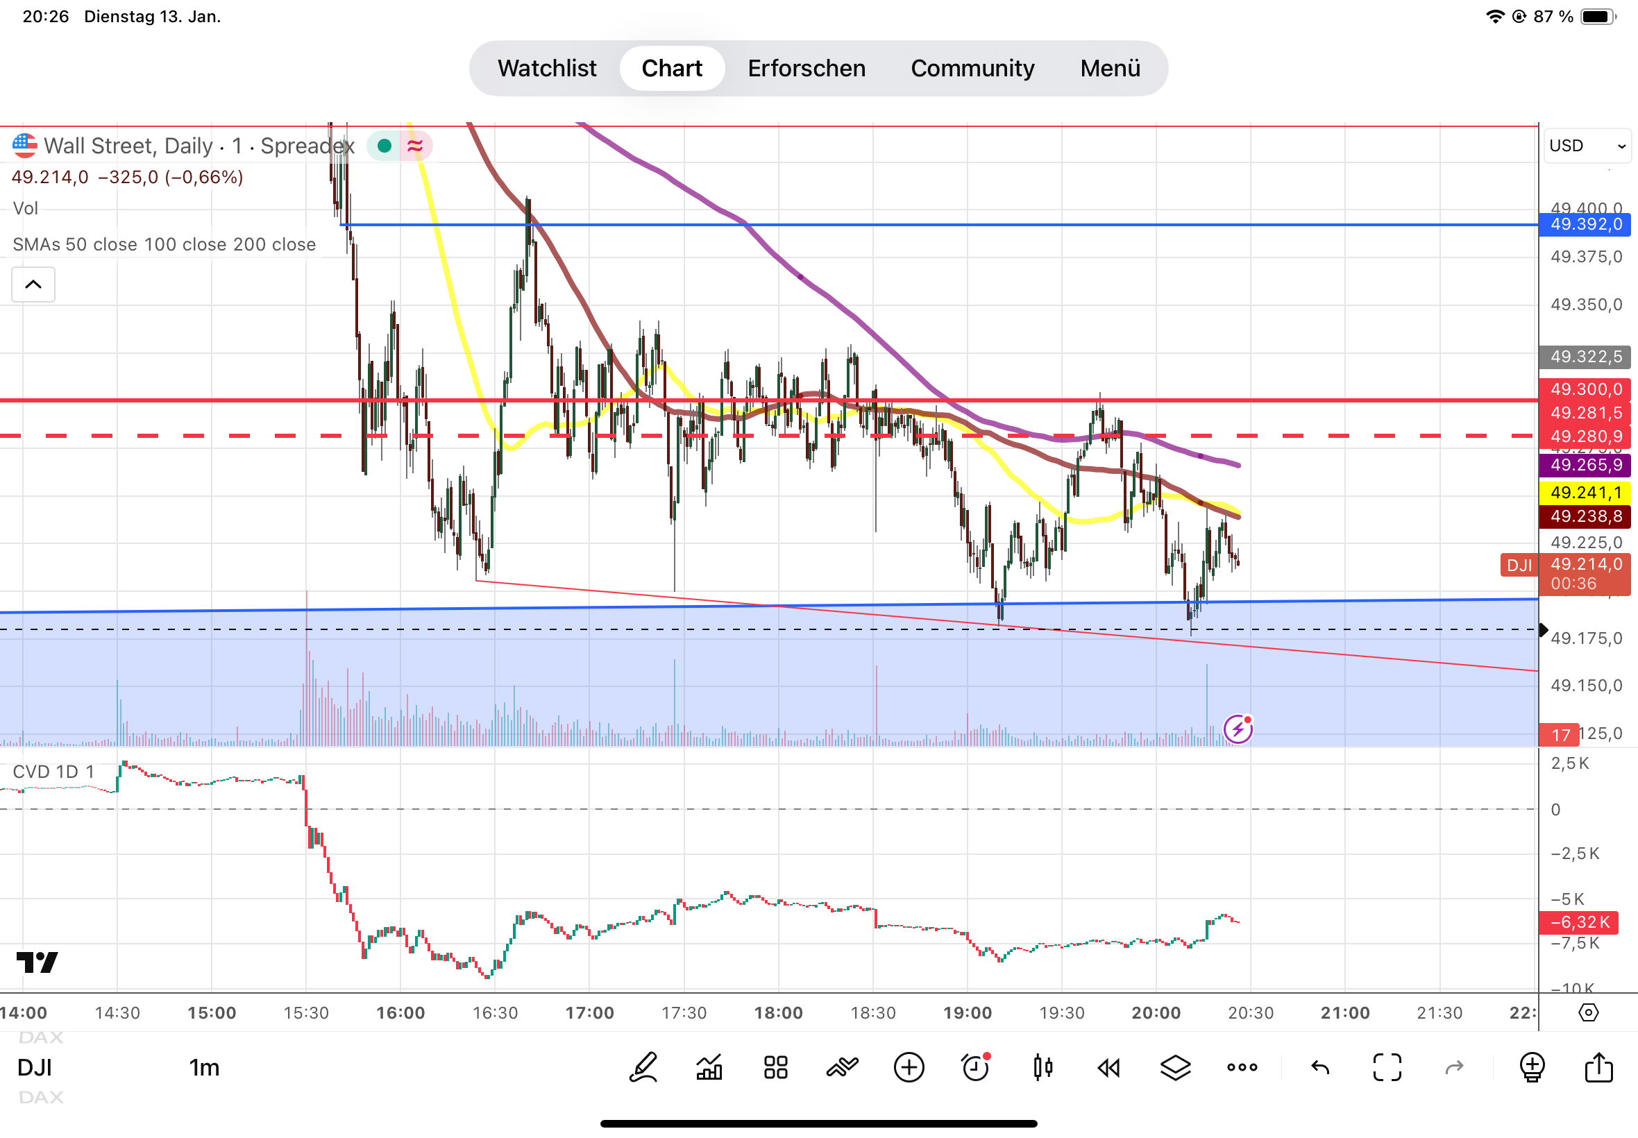Screen dimensions: 1638x1138
Task: Open the 1m timeframe selector
Action: click(x=204, y=1067)
